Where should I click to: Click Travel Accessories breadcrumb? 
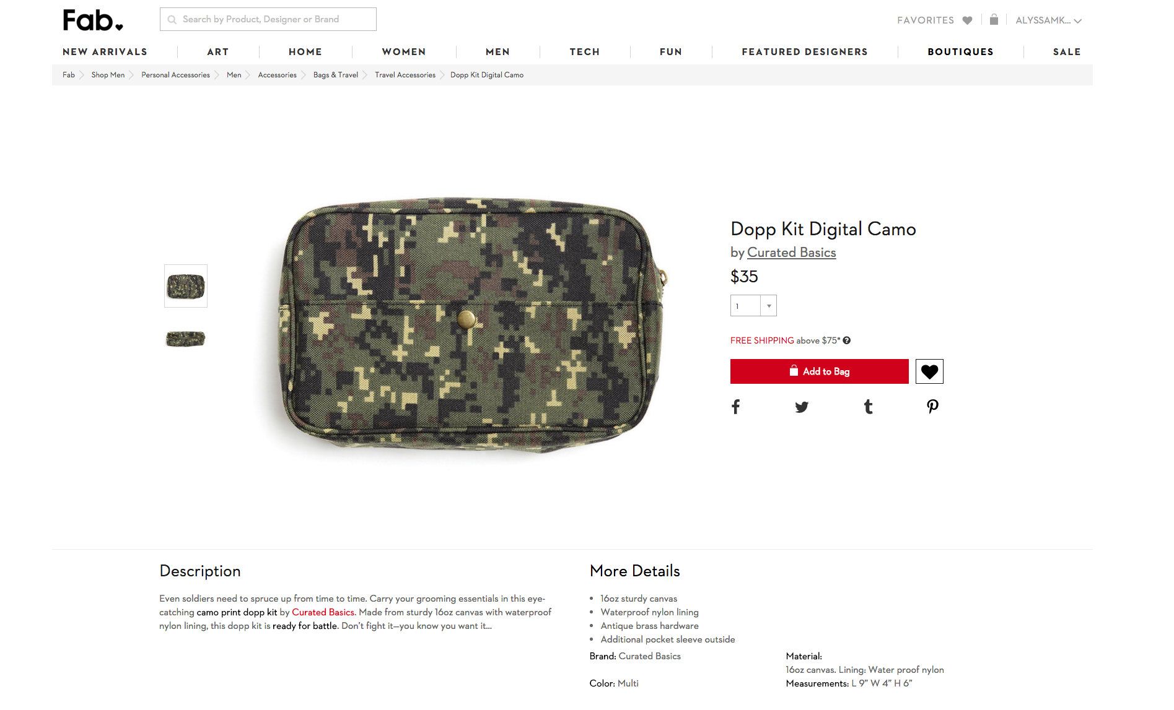(405, 75)
